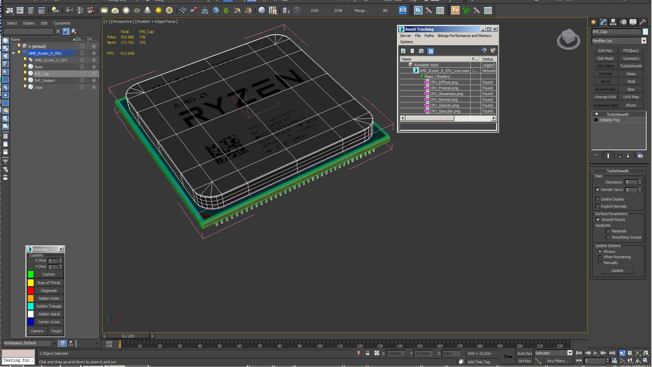Click the Auto Key button
Screen dimensions: 652x367
[x=525, y=353]
